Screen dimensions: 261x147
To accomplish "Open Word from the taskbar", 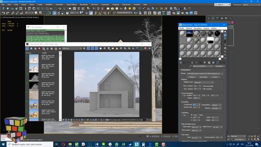I will tap(97, 144).
